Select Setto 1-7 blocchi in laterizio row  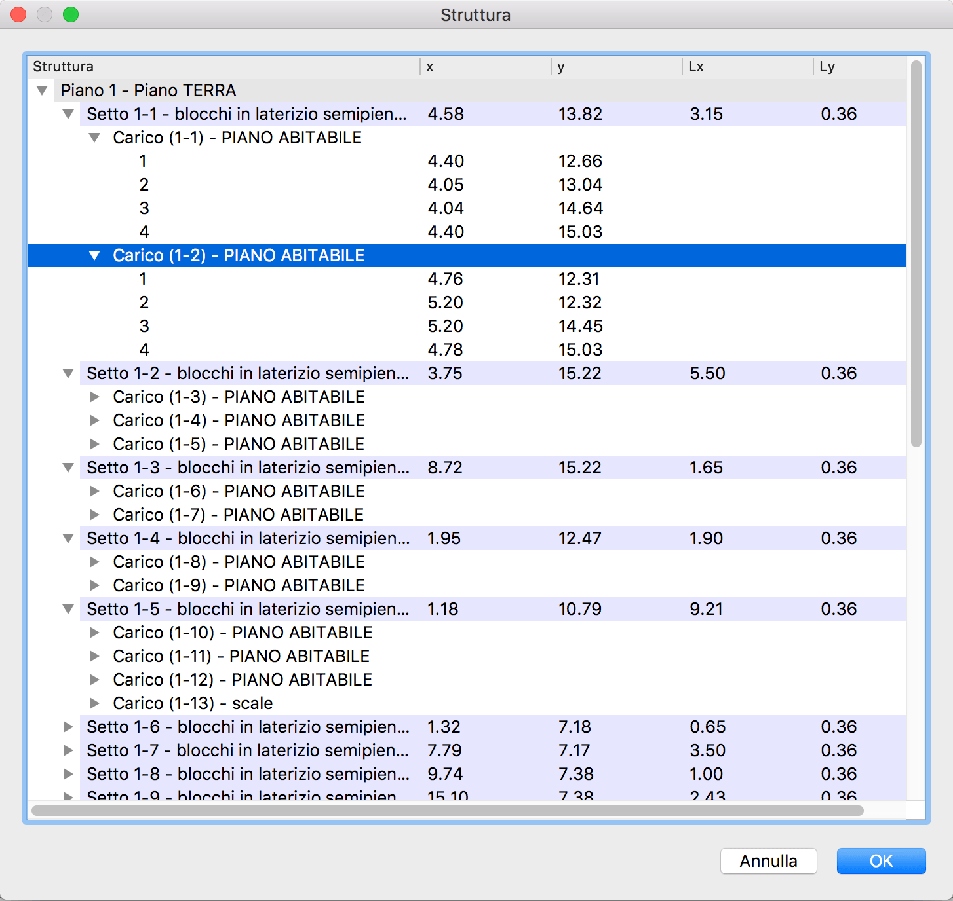pos(467,750)
